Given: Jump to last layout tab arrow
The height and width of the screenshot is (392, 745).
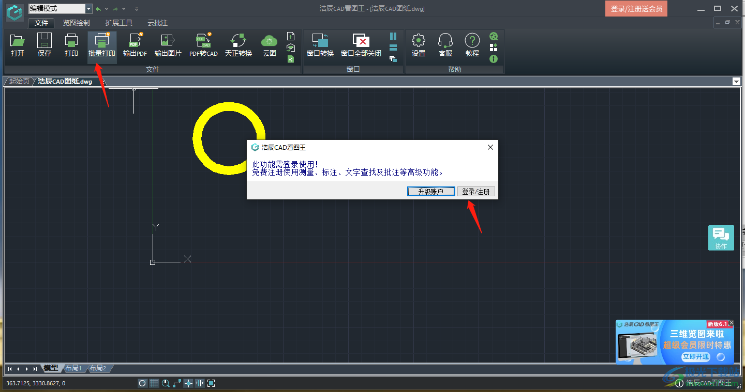Looking at the screenshot, I should coord(35,369).
